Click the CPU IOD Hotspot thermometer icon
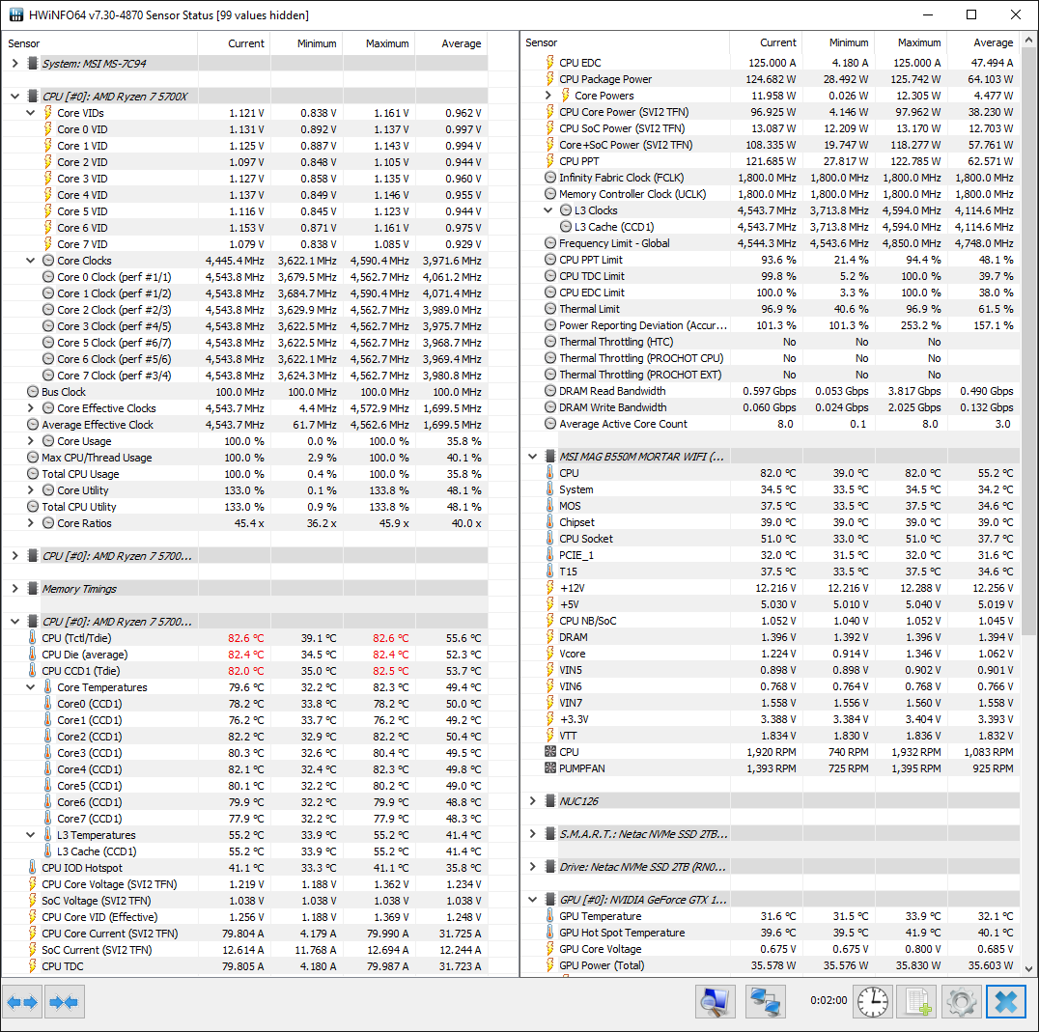 (x=33, y=868)
